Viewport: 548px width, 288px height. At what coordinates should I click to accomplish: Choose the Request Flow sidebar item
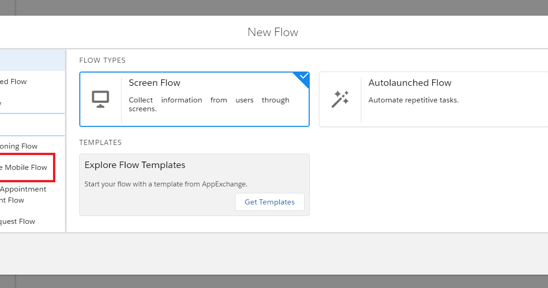(x=18, y=222)
